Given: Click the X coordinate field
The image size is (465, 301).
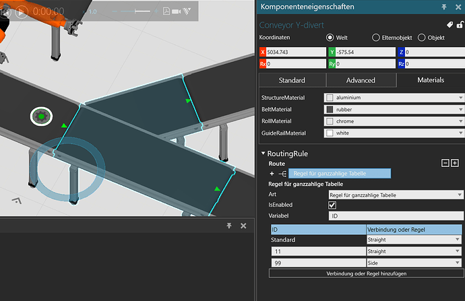Looking at the screenshot, I should pos(296,52).
